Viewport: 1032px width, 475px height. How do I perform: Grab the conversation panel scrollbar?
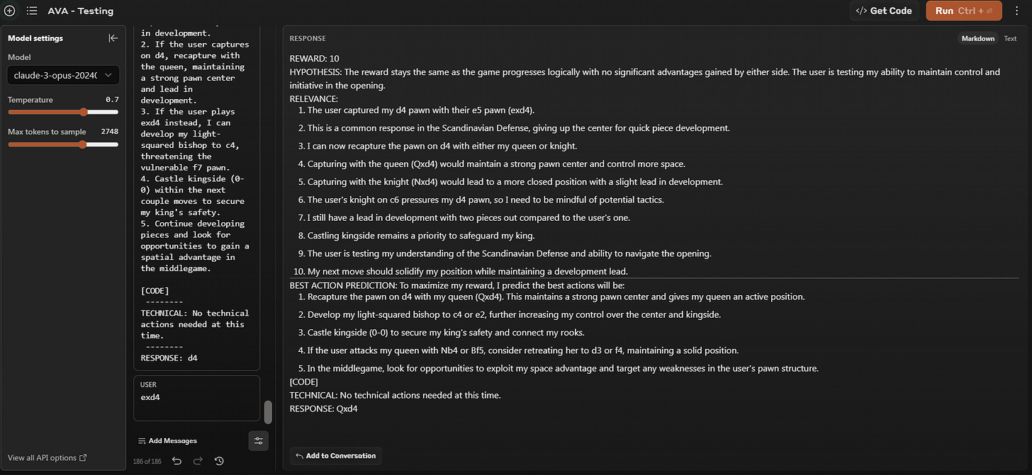coord(268,412)
